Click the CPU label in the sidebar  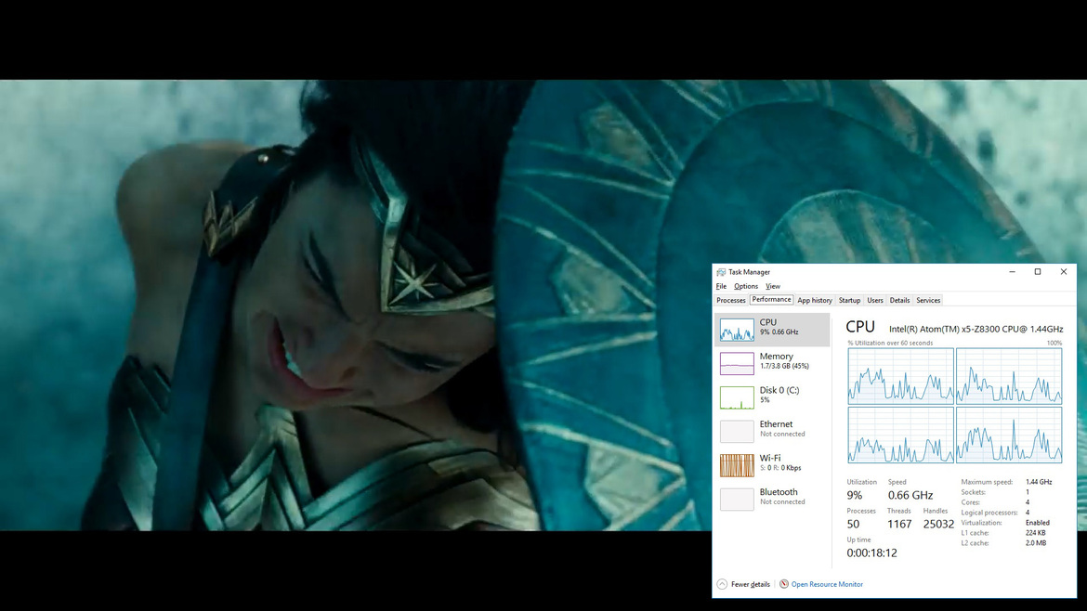coord(768,322)
